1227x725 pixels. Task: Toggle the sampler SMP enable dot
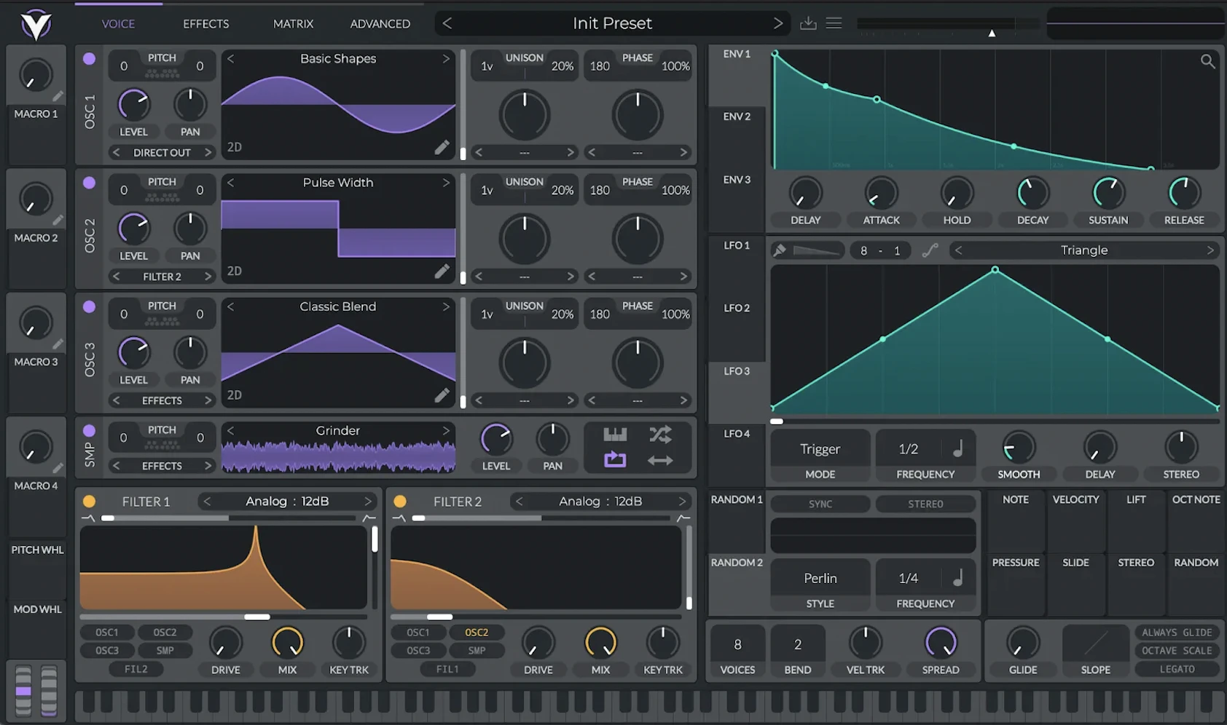89,430
